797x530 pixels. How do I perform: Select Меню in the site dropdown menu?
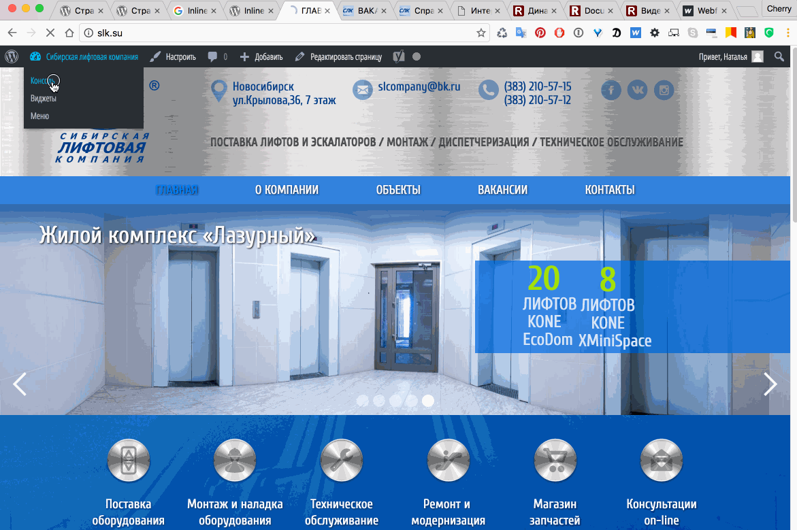click(x=39, y=116)
